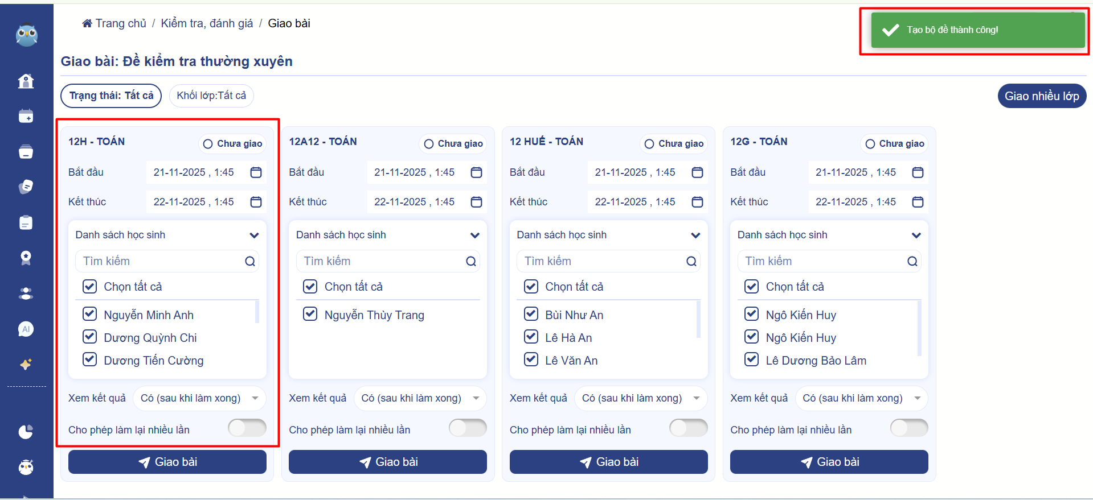
Task: Click the home icon in the sidebar
Action: (x=26, y=81)
